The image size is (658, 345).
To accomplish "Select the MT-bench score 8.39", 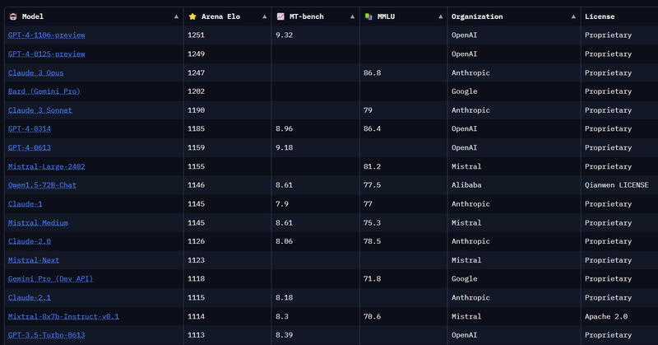I will tap(284, 335).
